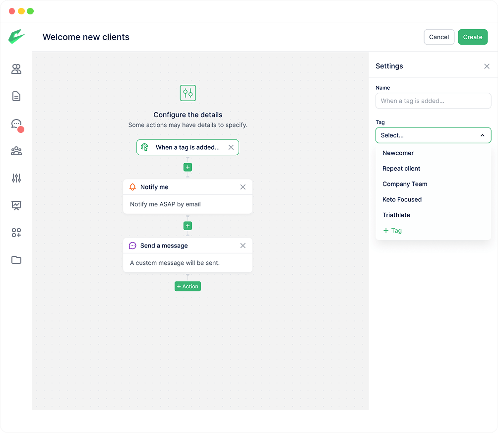Choose the Newcomer tag option

coord(398,153)
